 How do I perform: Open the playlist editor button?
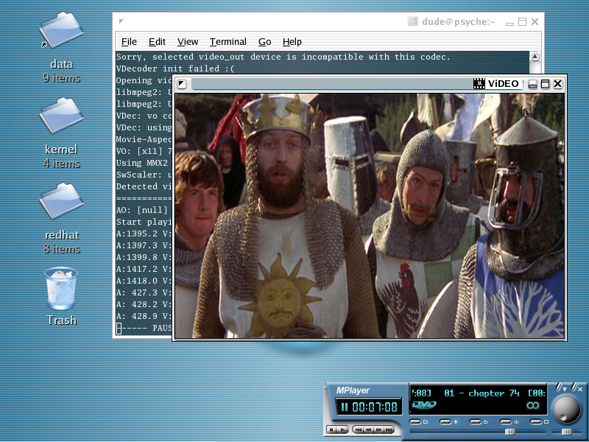tap(476, 422)
